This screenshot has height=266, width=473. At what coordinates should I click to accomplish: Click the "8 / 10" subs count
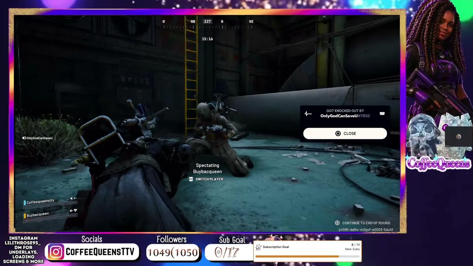355,245
